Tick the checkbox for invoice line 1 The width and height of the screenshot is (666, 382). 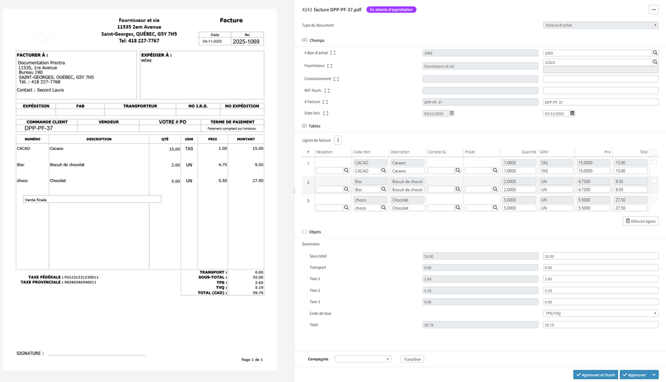[x=654, y=162]
